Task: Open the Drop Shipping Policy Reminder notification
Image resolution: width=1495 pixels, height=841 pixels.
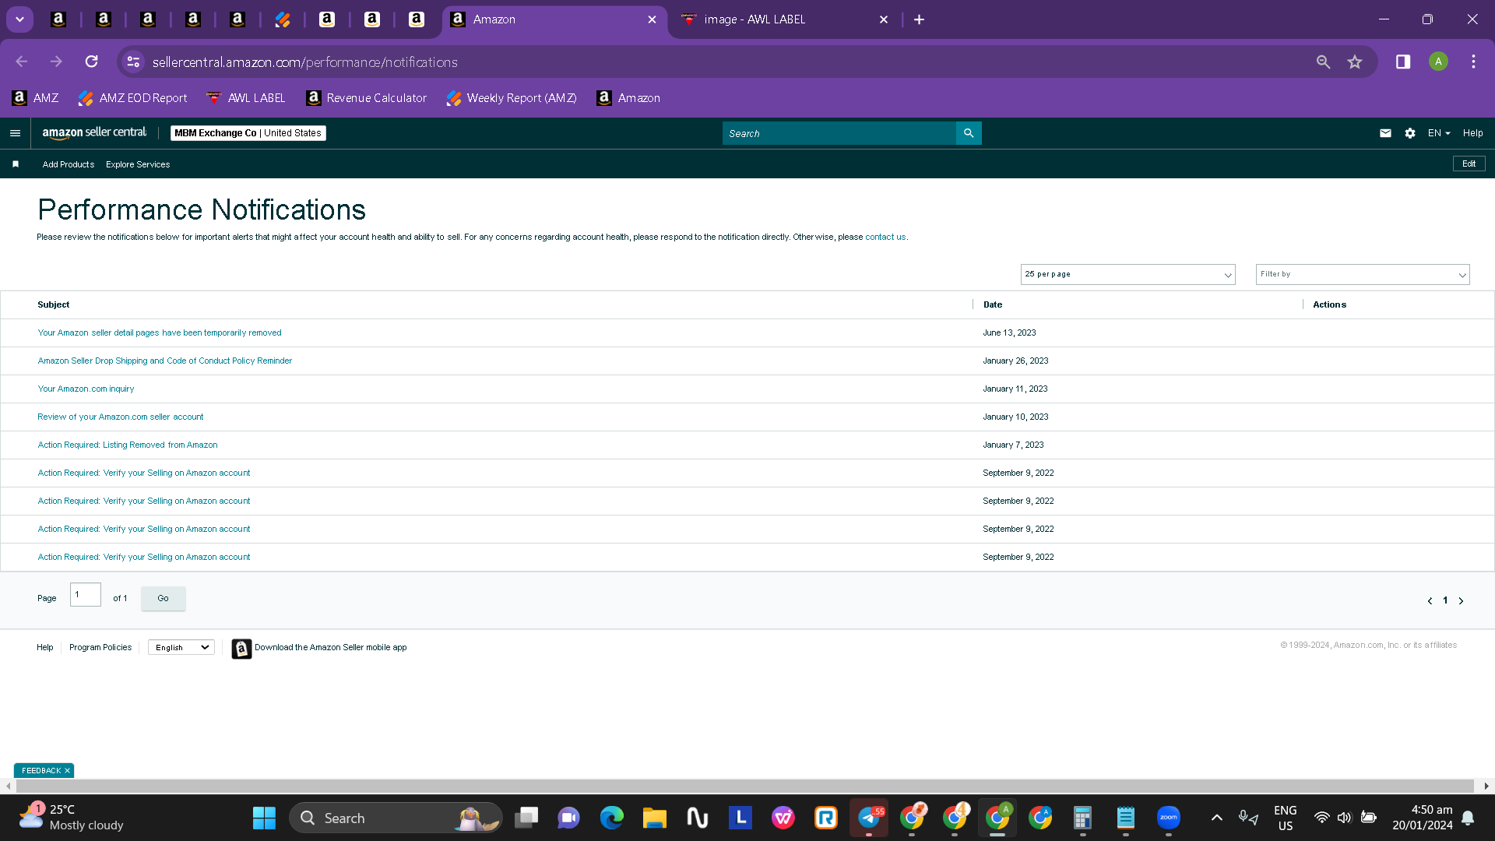Action: (165, 361)
